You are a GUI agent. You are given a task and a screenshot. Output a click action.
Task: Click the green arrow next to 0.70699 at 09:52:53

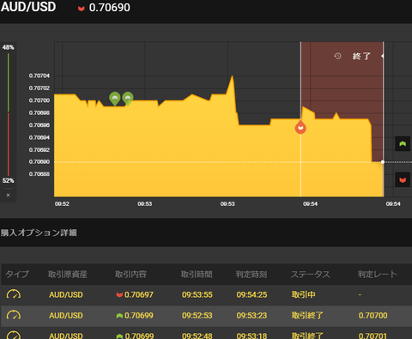pyautogui.click(x=119, y=316)
